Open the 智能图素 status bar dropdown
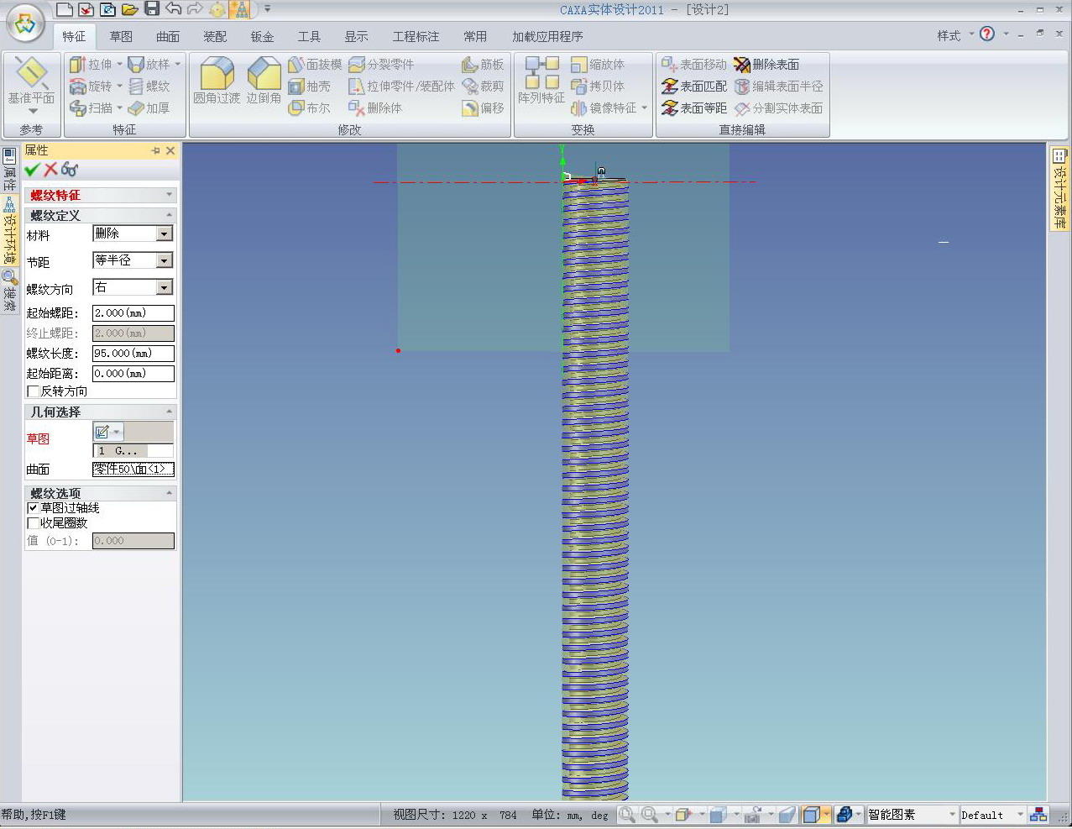 click(952, 815)
